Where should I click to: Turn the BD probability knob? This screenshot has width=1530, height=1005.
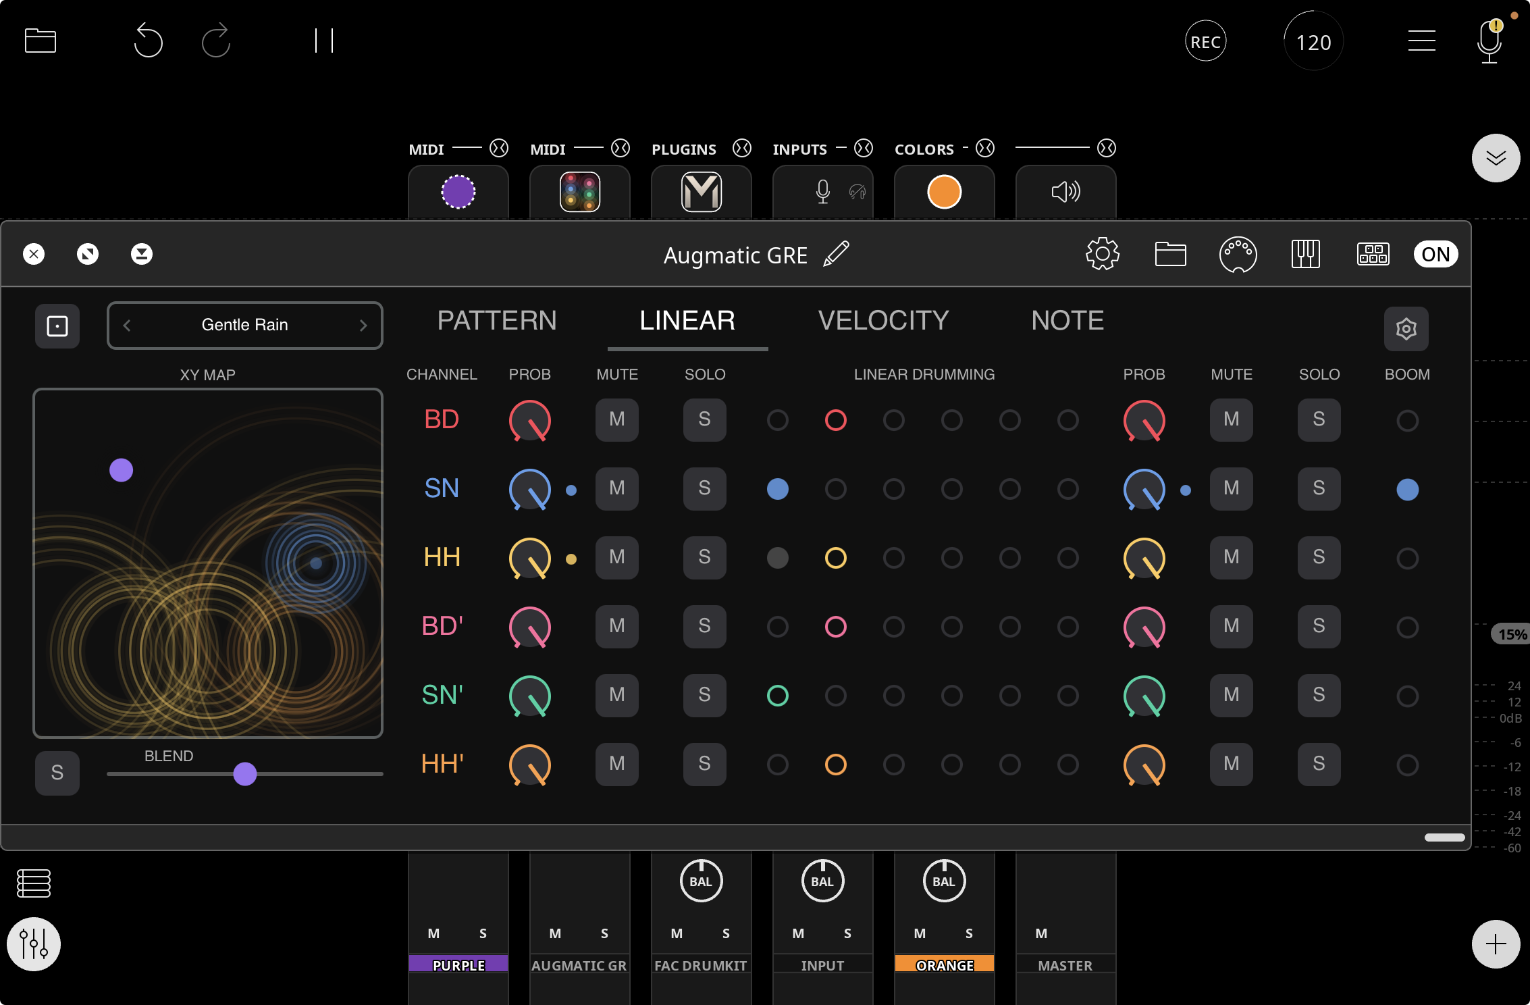(x=529, y=420)
